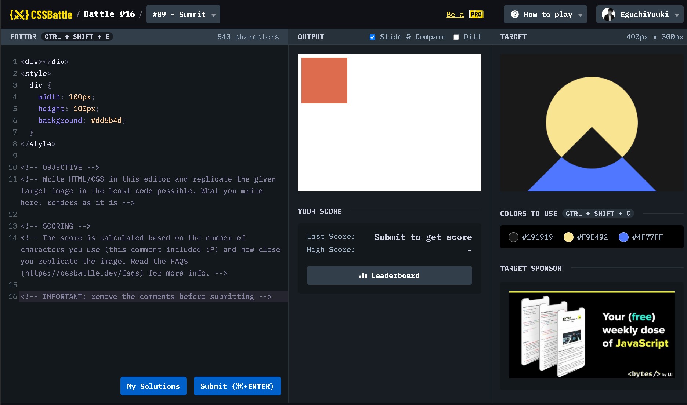This screenshot has height=405, width=687.
Task: Click the CSSBattle logo icon
Action: 19,14
